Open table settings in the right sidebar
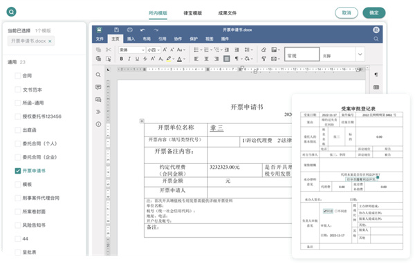Image resolution: width=415 pixels, height=264 pixels. tap(376, 88)
